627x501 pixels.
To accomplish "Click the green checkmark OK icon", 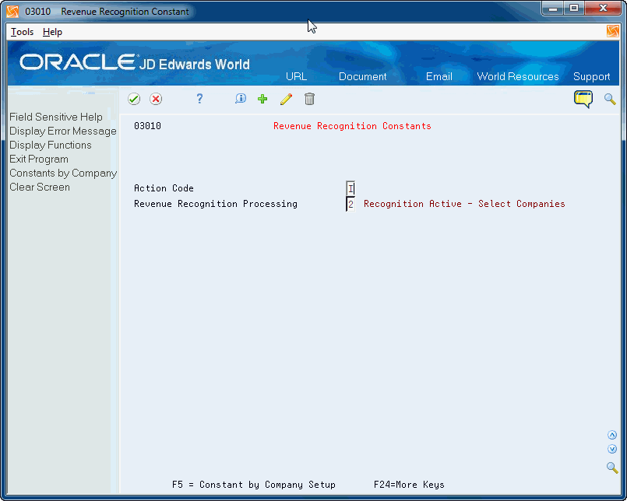I will (x=134, y=99).
